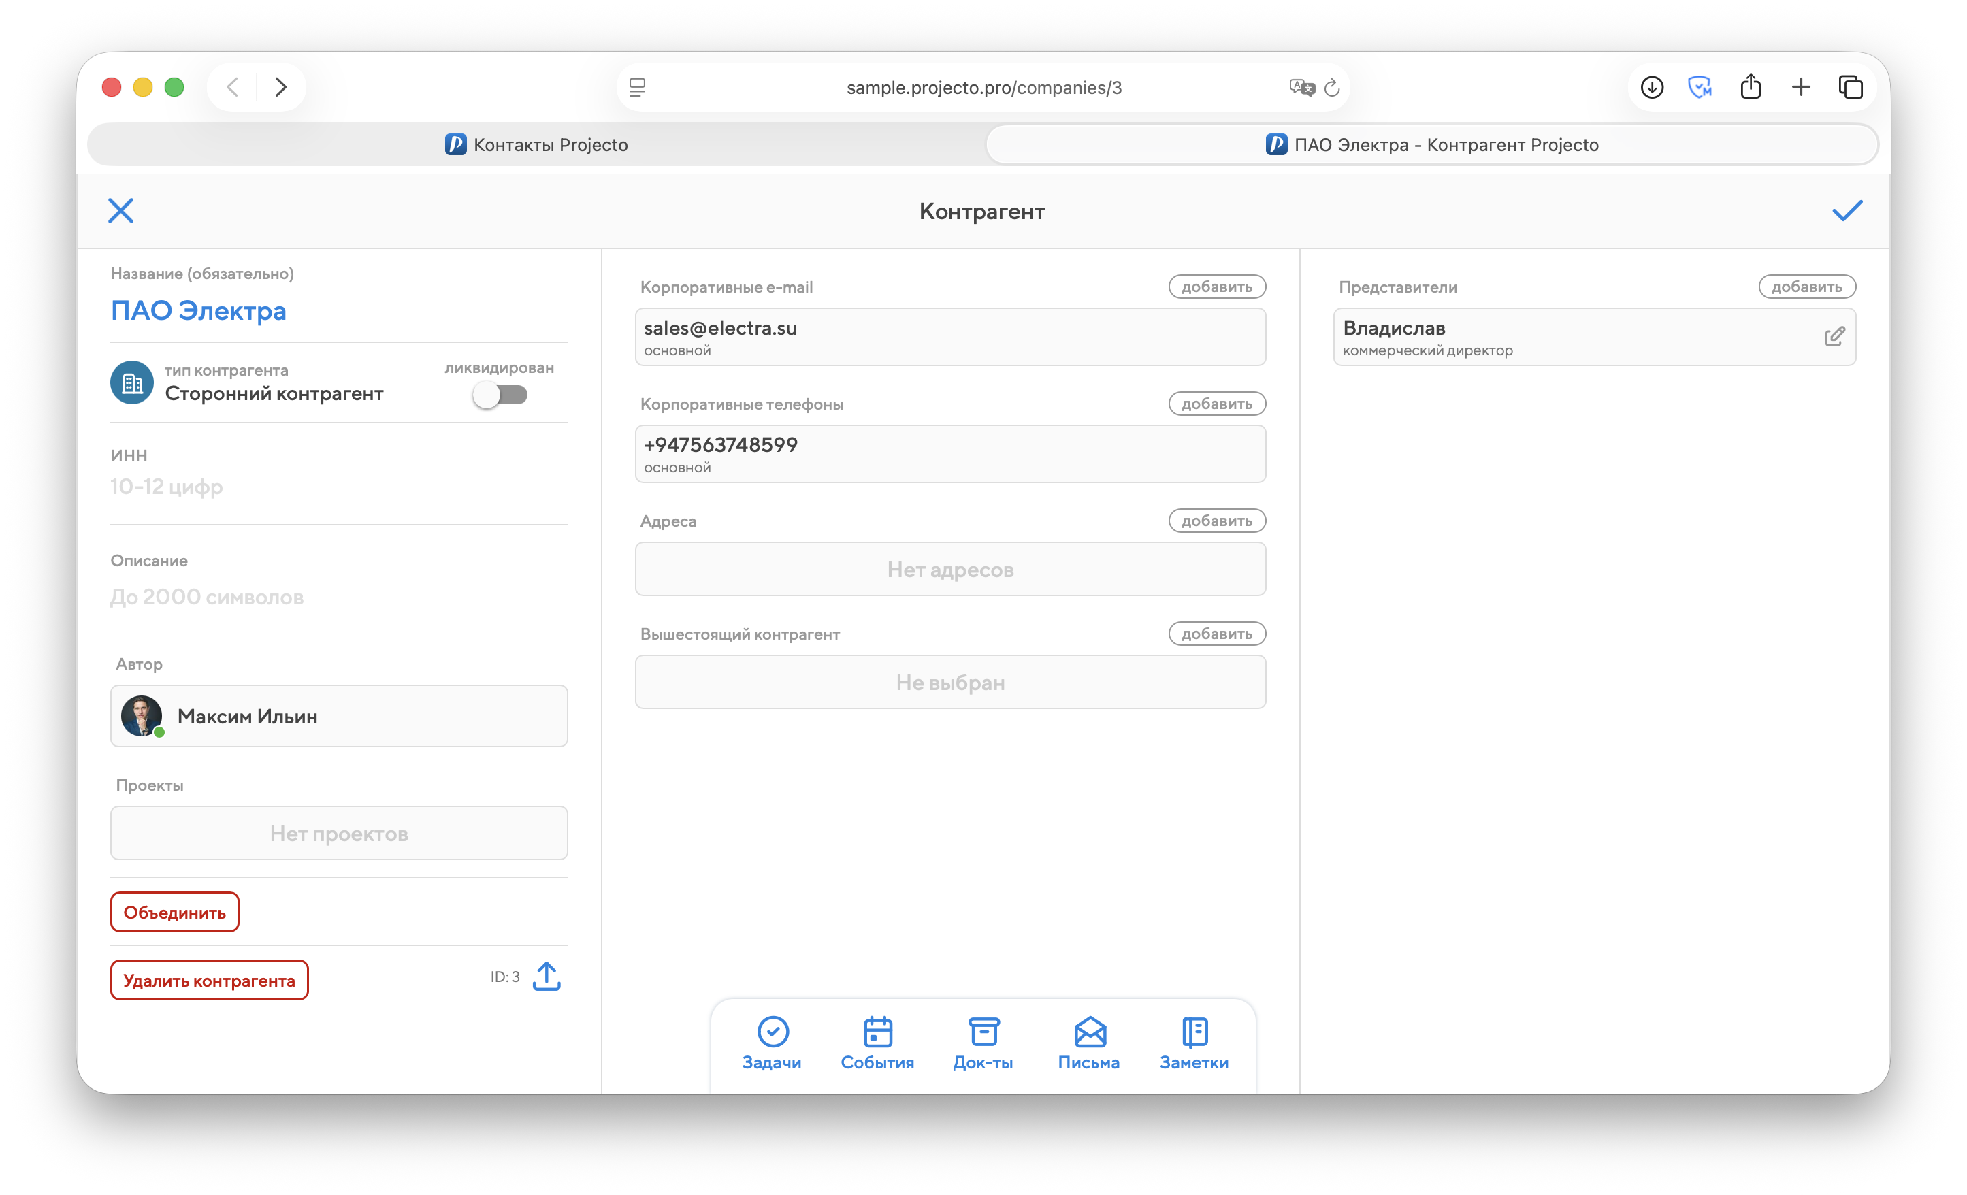Click the edit icon next to Владислав
Screen dimensions: 1967x1195
pos(1834,337)
